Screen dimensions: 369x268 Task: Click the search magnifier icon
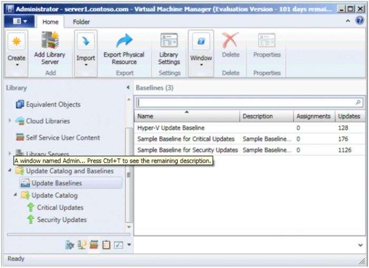point(358,102)
